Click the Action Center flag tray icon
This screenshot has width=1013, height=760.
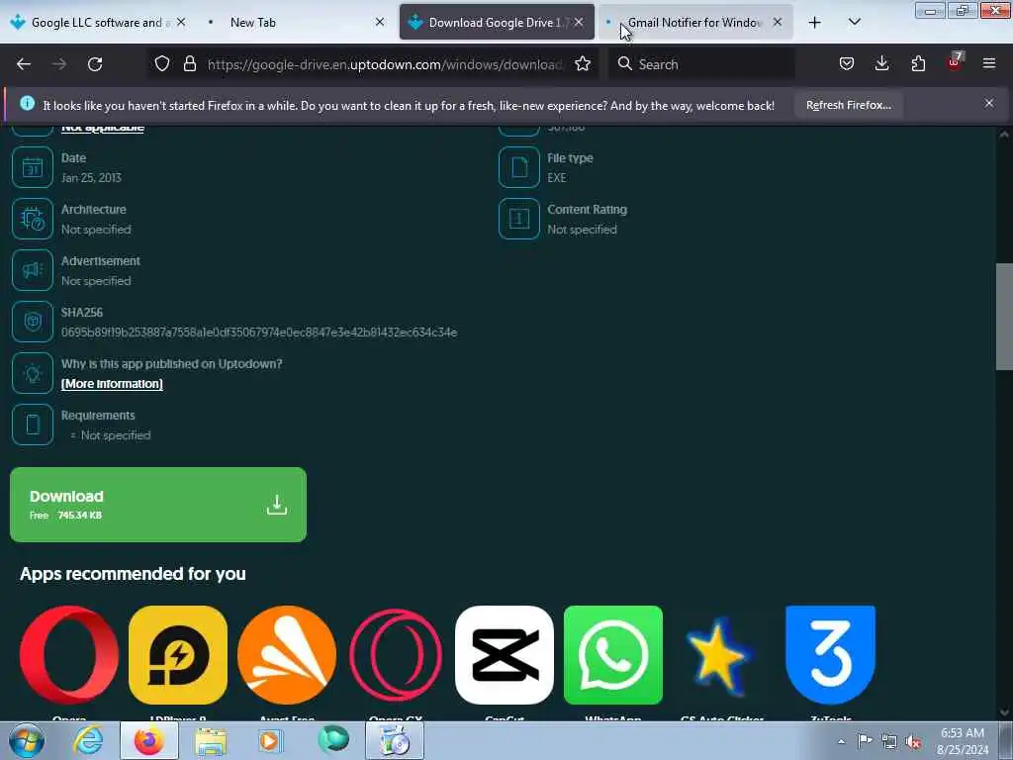coord(865,741)
